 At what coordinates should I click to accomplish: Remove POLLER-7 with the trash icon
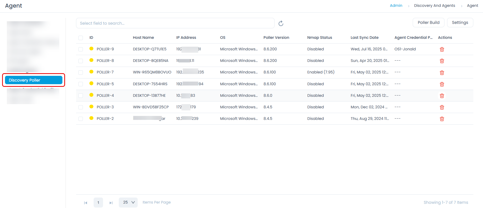click(442, 73)
